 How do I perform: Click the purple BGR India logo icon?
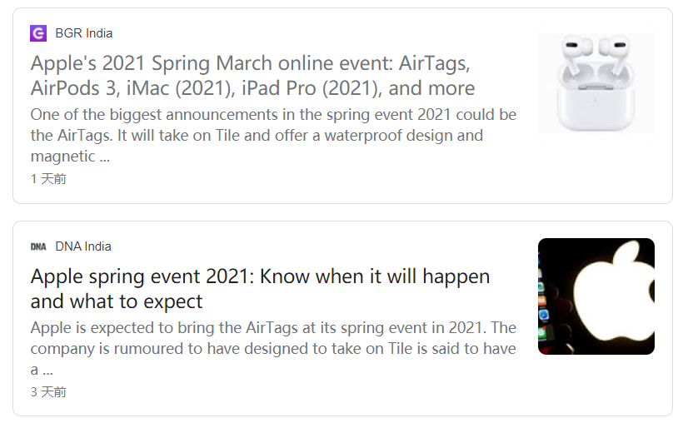point(38,33)
